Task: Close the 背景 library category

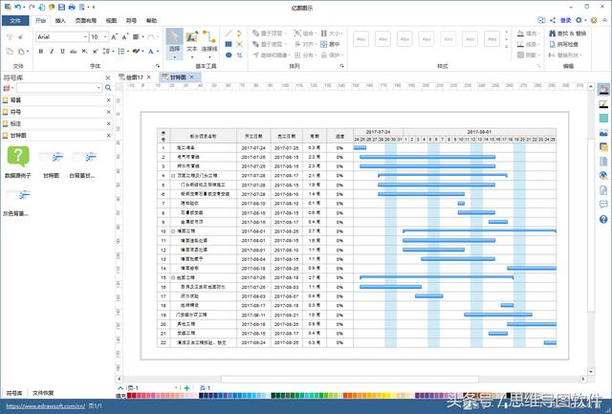Action: click(108, 100)
